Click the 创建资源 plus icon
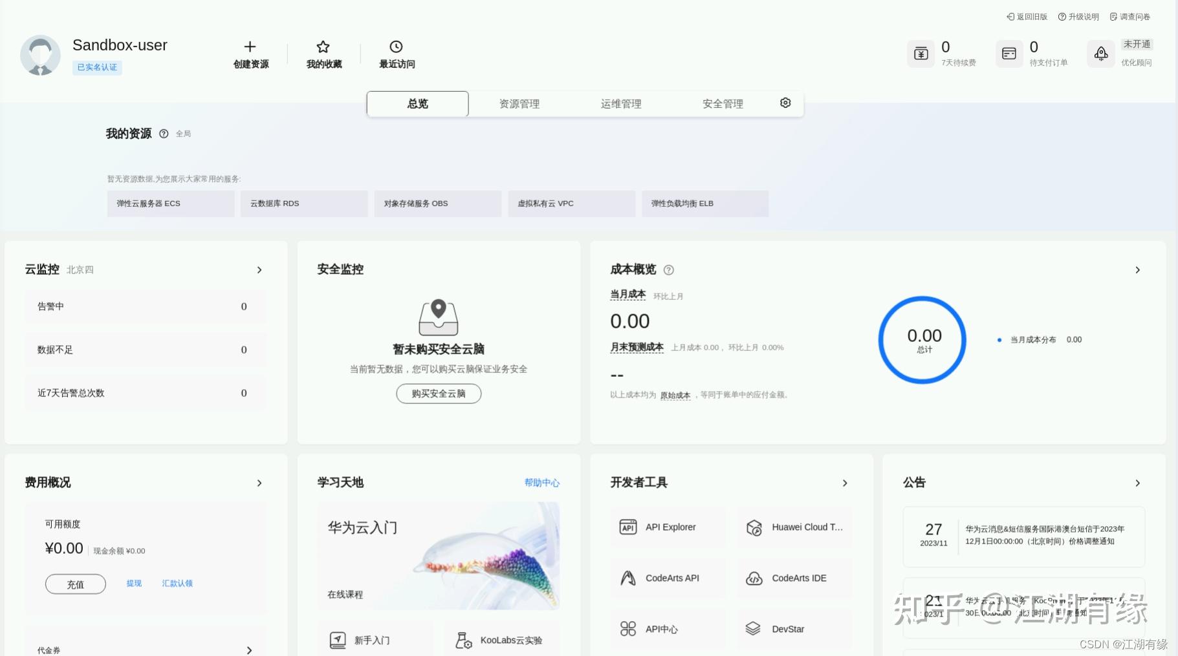Image resolution: width=1178 pixels, height=656 pixels. click(x=250, y=47)
